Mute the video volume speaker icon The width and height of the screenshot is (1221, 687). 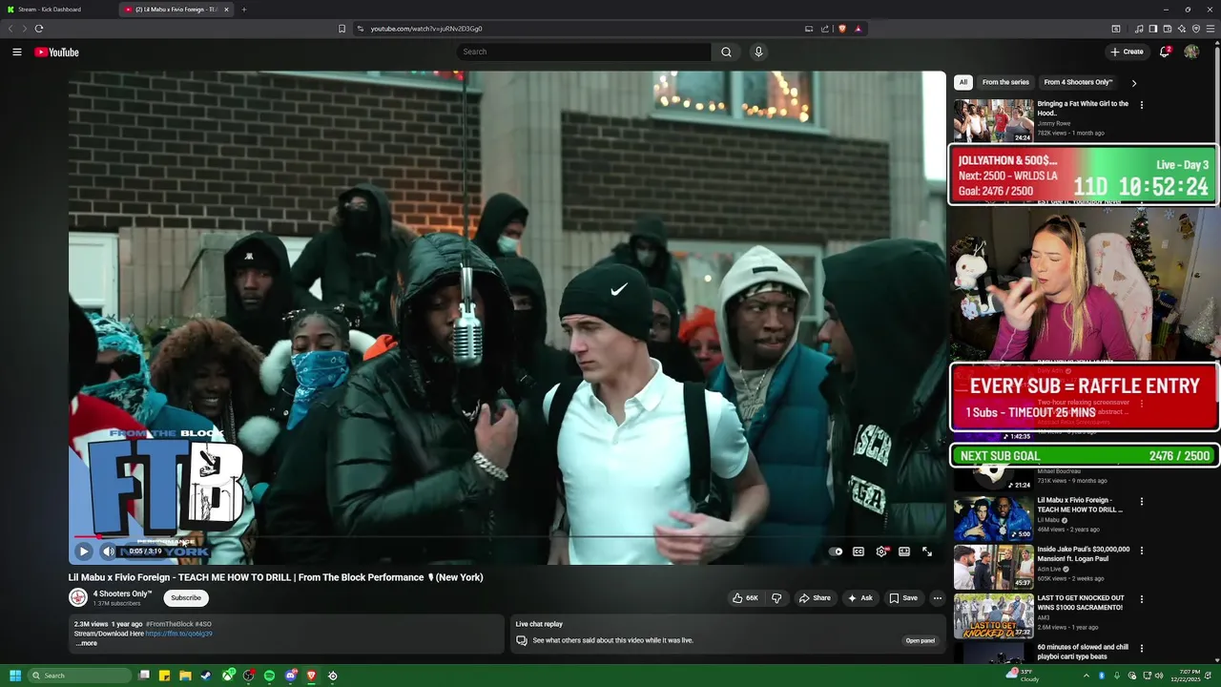108,552
